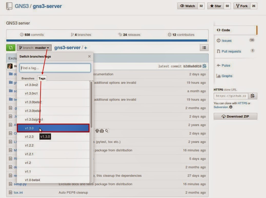
Task: Open the file list view icon button
Action: [204, 48]
